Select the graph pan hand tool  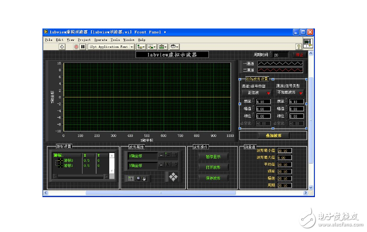tap(144, 179)
